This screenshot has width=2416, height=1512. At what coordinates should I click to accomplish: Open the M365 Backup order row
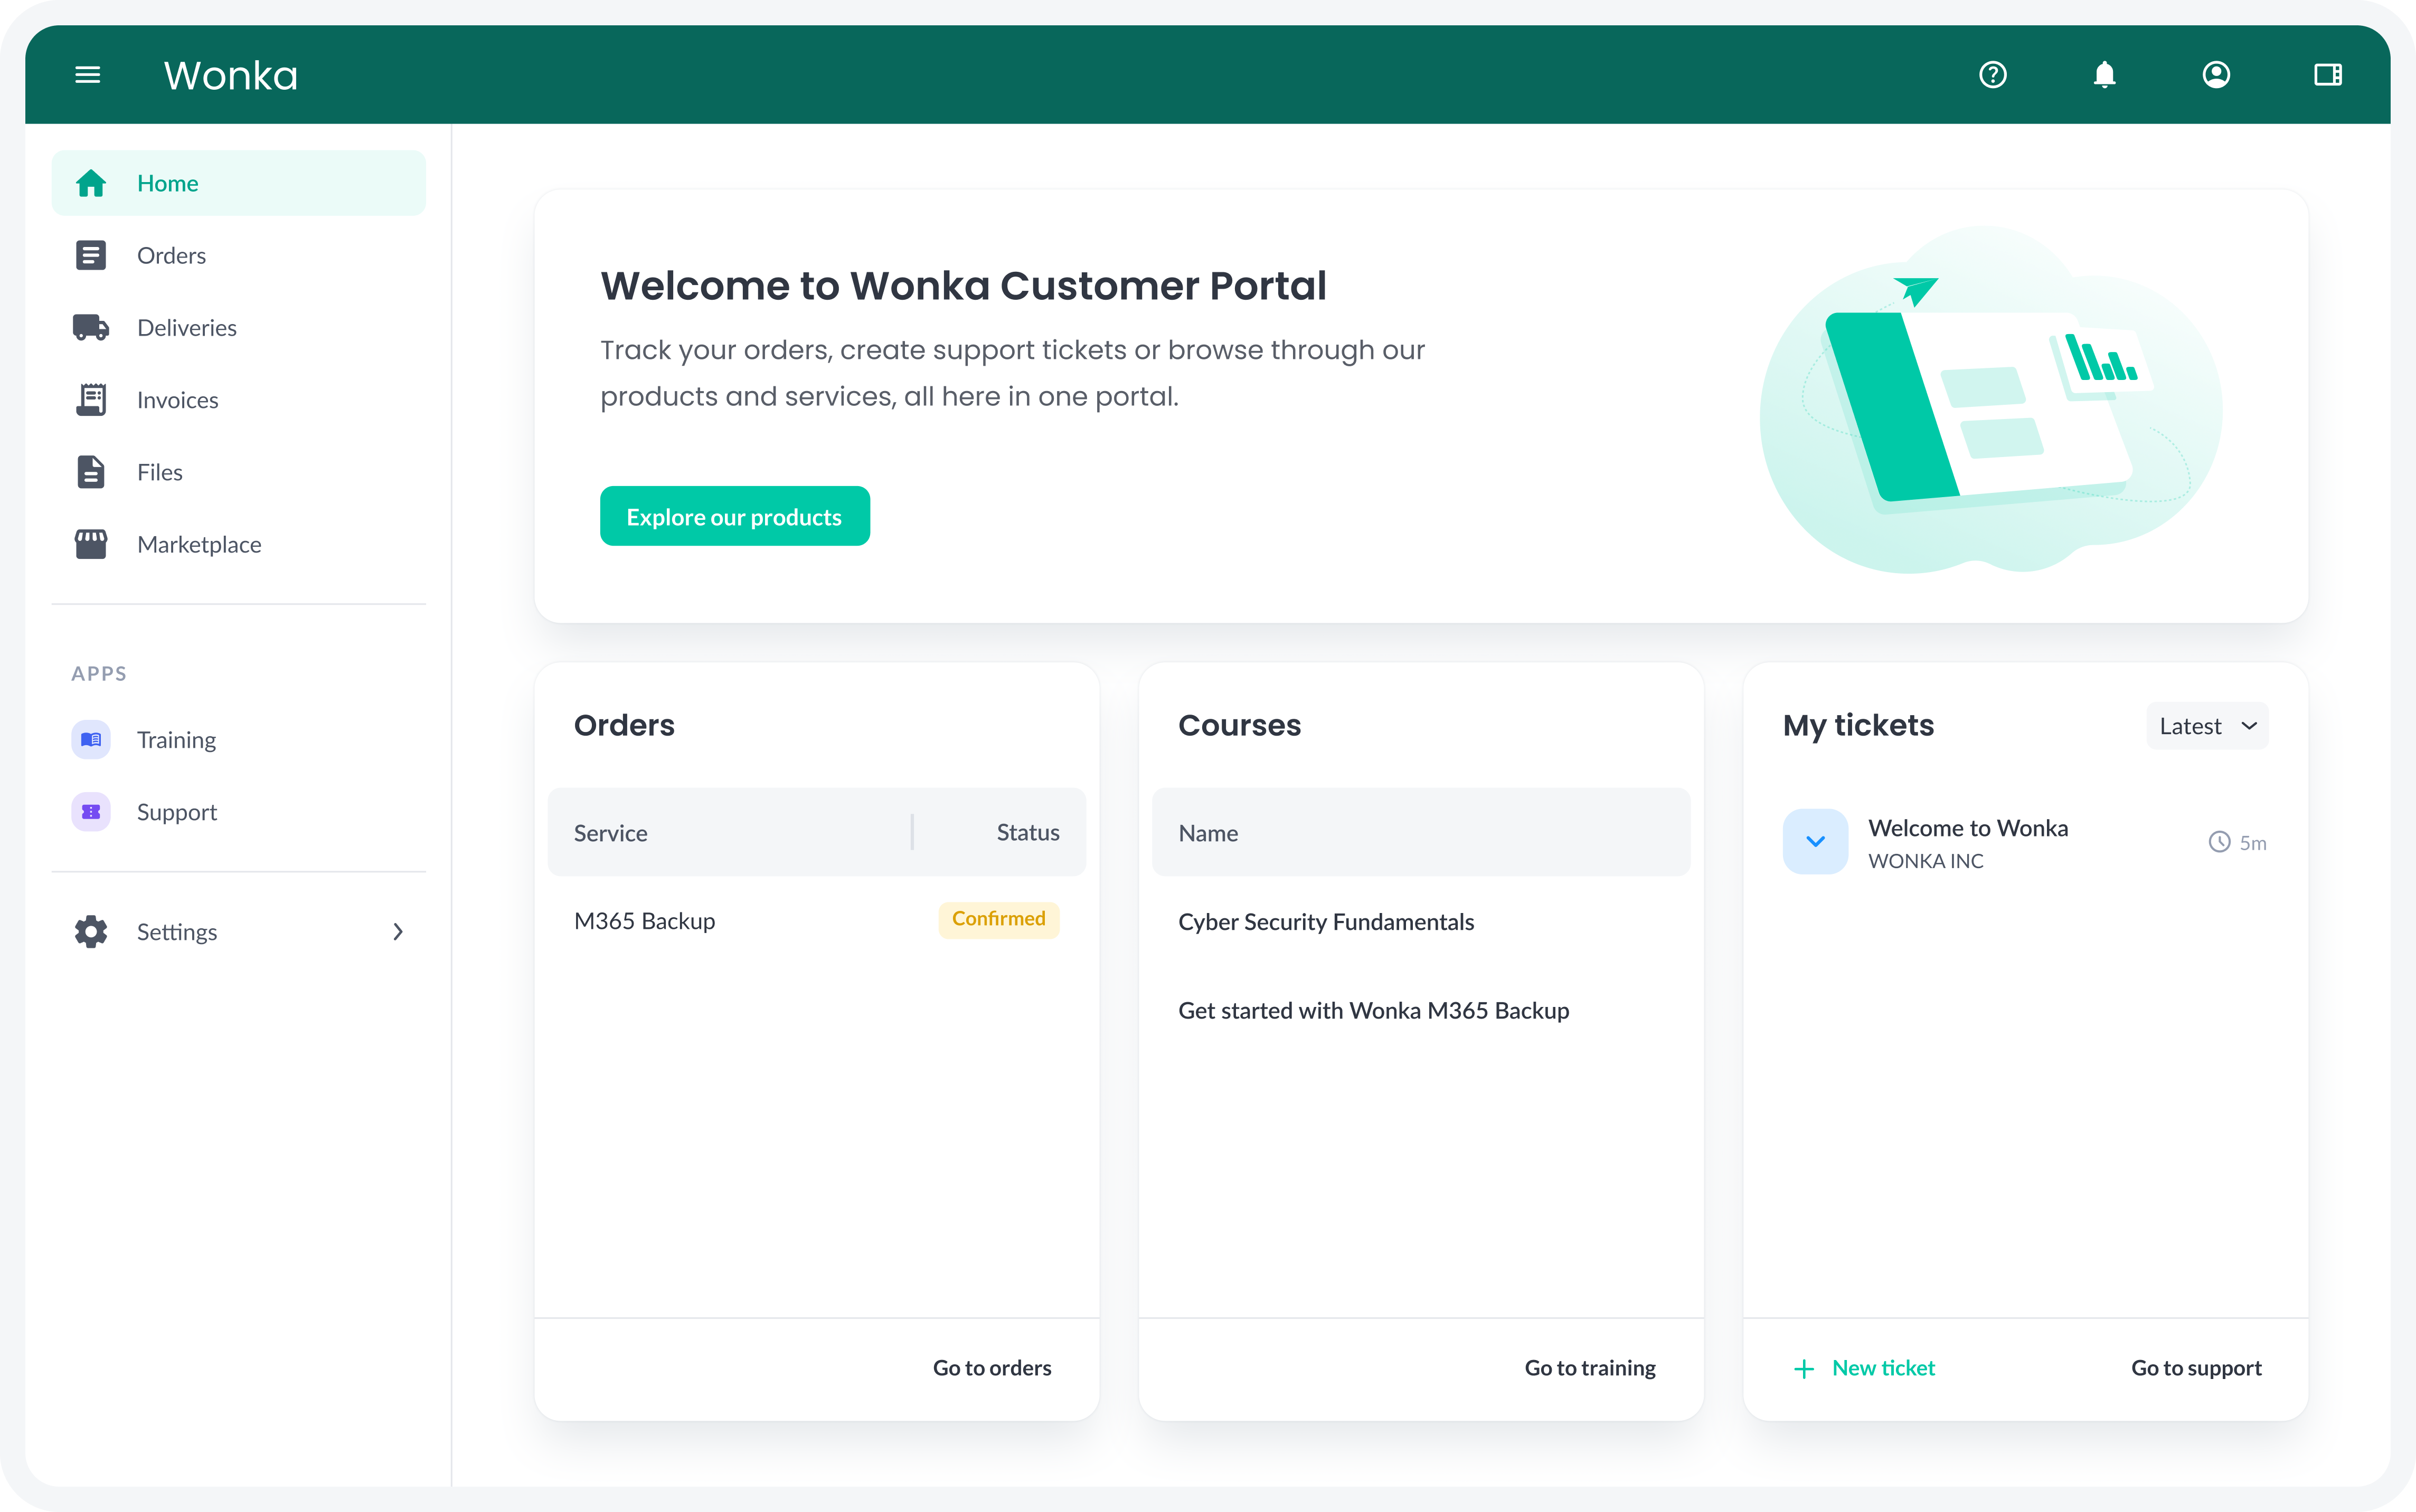pos(645,921)
